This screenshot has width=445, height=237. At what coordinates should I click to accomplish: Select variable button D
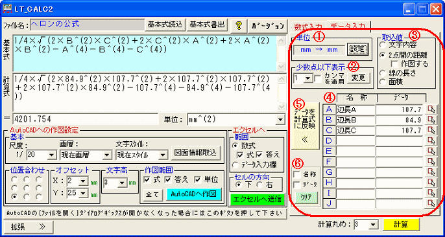coord(329,141)
